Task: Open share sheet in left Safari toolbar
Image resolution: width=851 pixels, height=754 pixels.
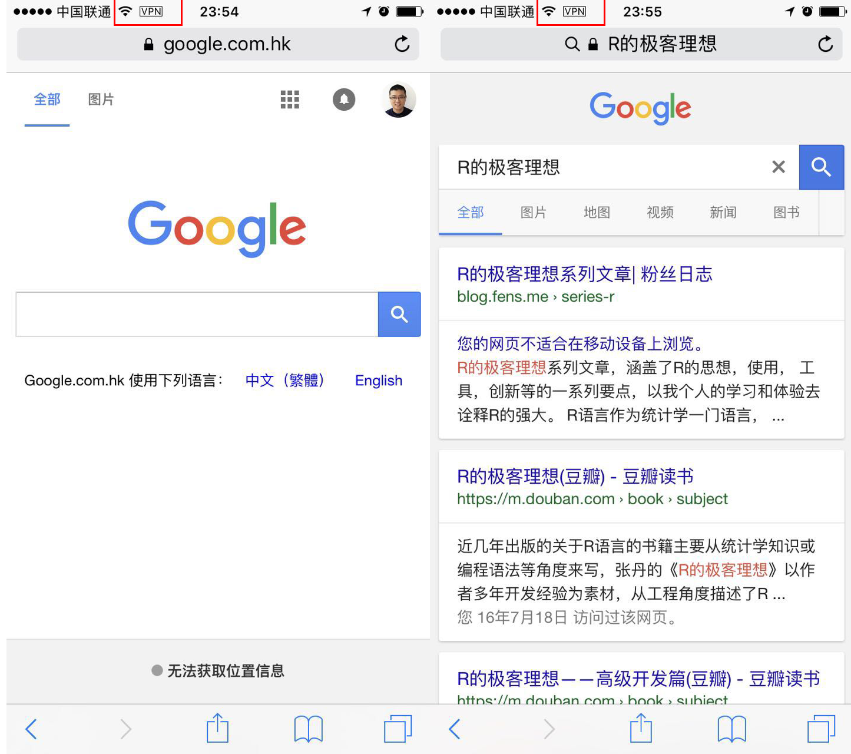Action: click(217, 728)
